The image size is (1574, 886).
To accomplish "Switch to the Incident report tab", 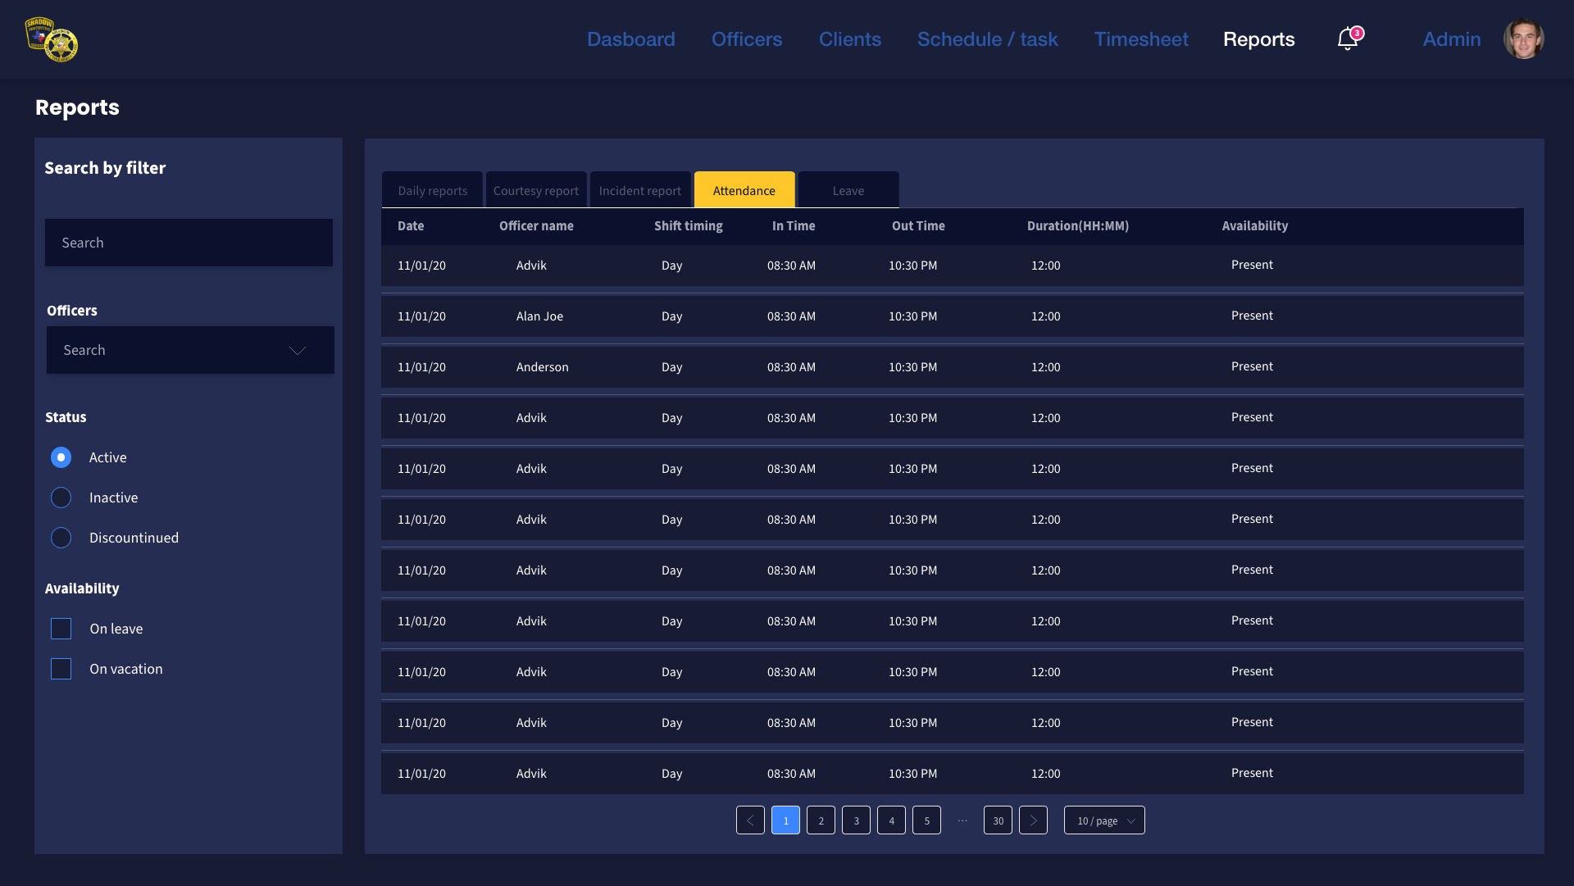I will pos(639,190).
